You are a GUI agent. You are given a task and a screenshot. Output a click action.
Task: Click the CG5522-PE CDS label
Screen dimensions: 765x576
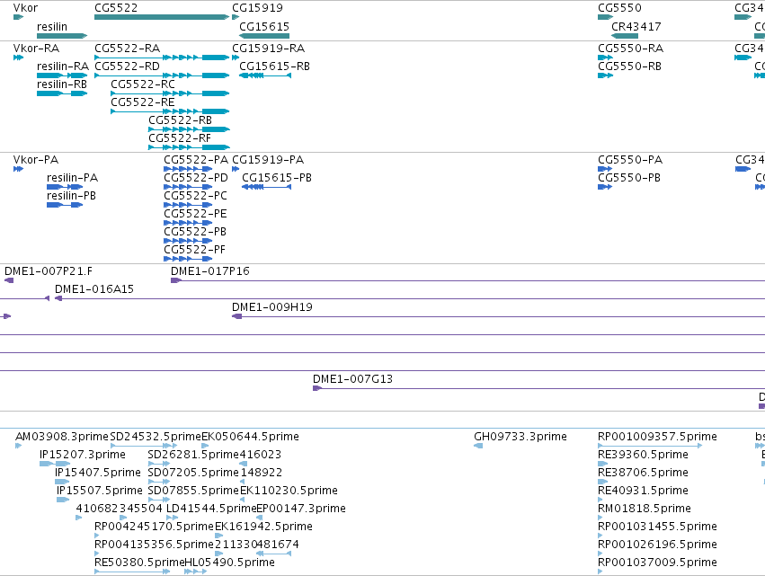point(196,214)
